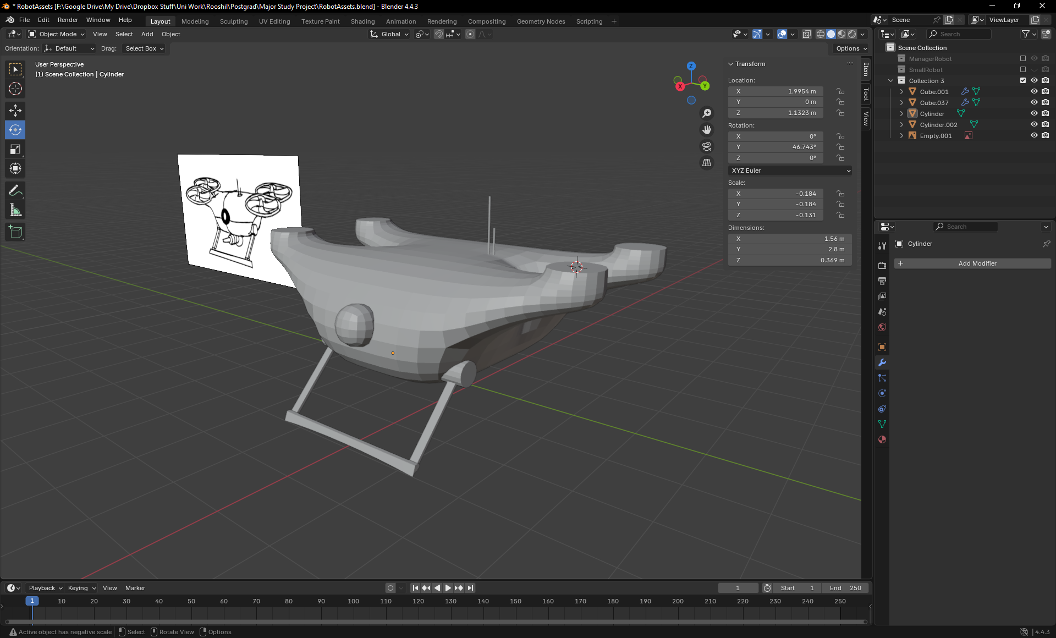Click the End frame field
Image resolution: width=1056 pixels, height=638 pixels.
coord(845,588)
